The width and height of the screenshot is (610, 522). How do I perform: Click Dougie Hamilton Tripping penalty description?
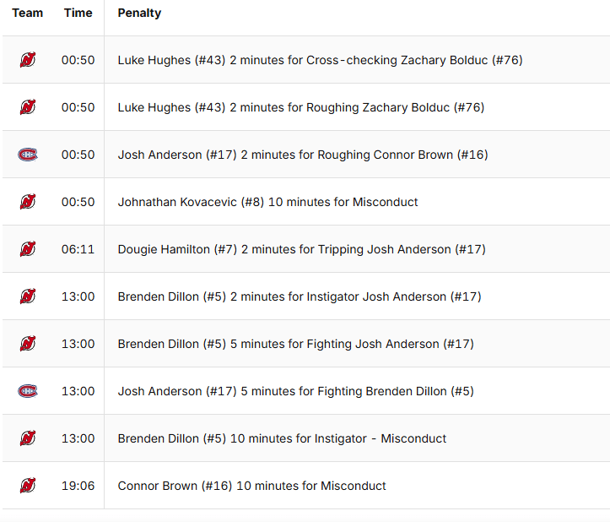[301, 249]
